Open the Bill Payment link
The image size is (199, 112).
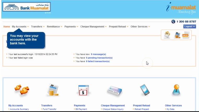click(81, 109)
